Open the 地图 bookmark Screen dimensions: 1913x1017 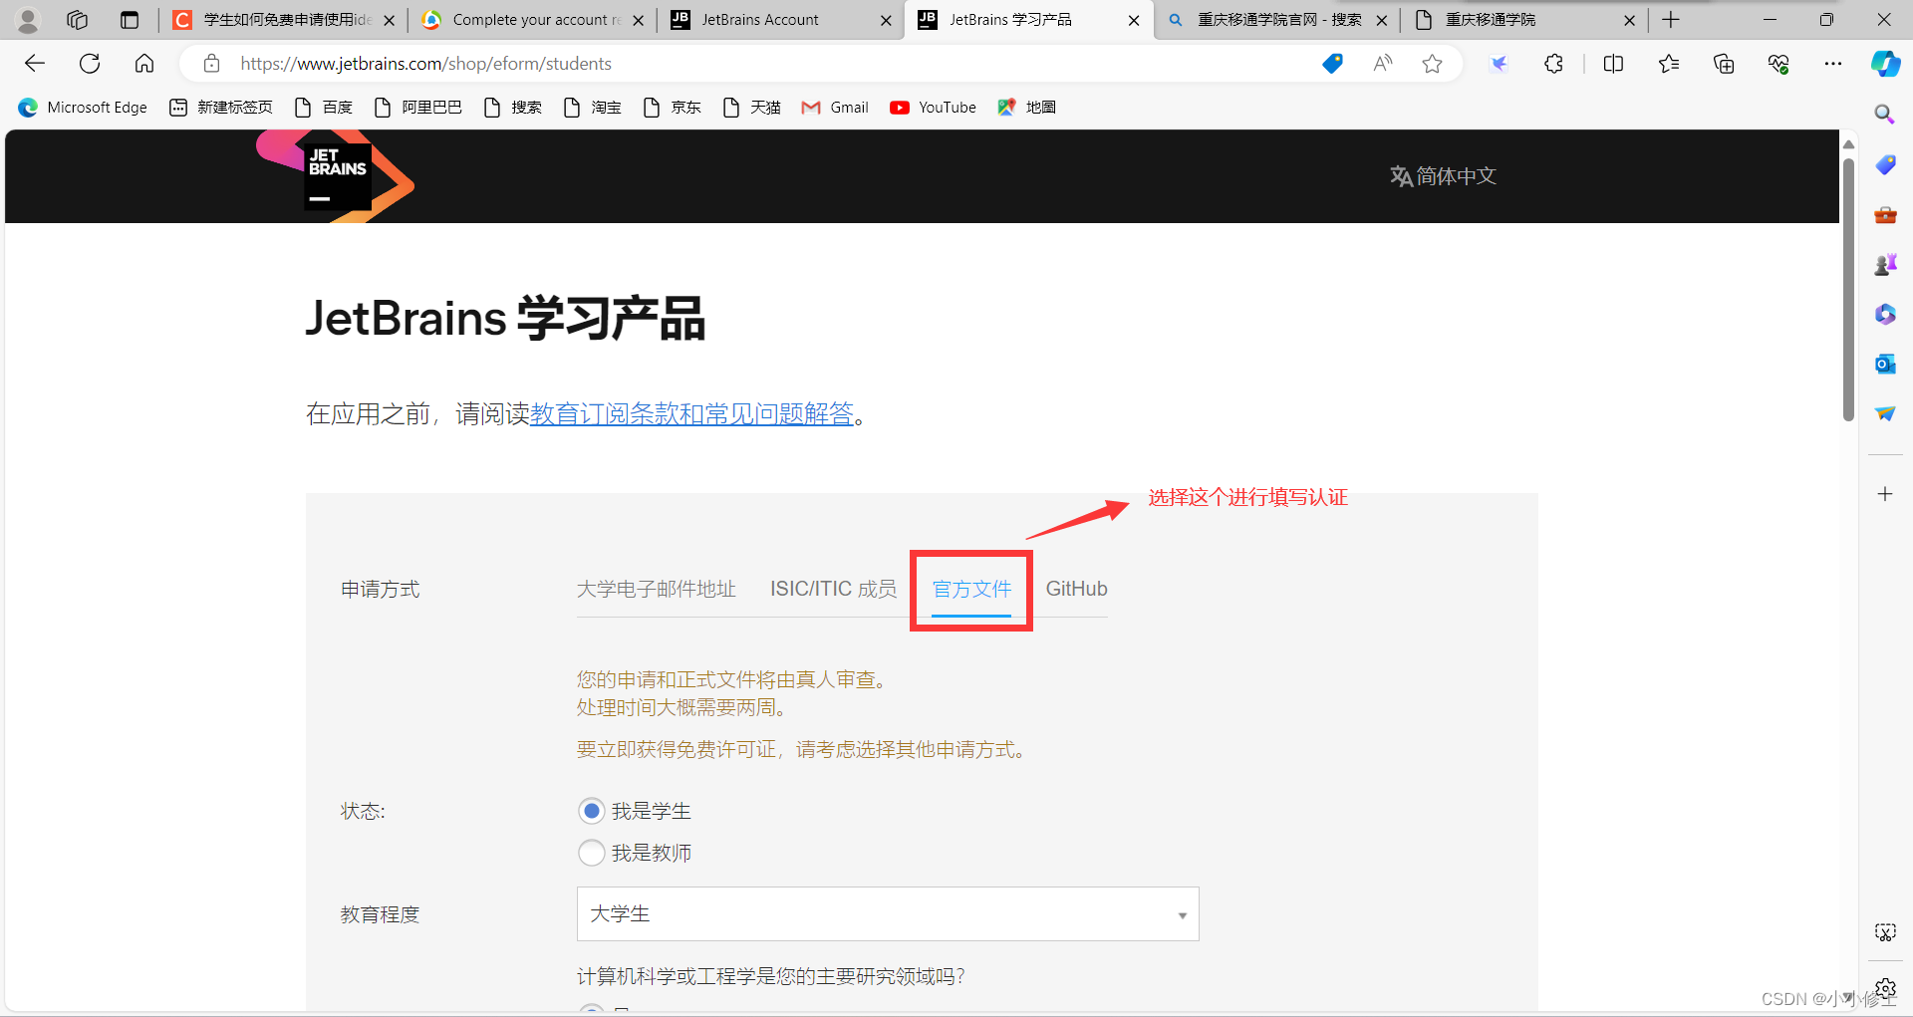pyautogui.click(x=1026, y=108)
